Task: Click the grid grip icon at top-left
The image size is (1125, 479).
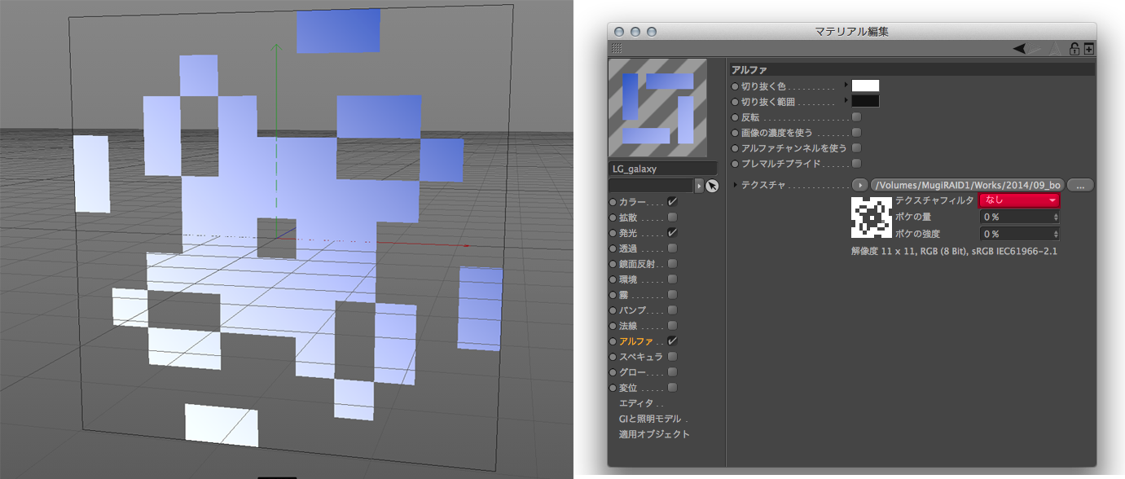Action: (x=617, y=49)
